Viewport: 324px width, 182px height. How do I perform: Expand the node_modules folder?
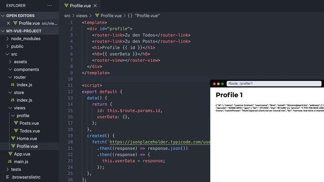point(26,39)
